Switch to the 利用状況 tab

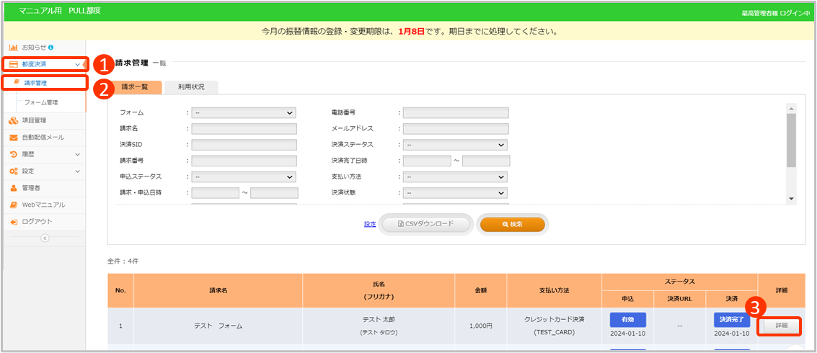click(x=191, y=87)
